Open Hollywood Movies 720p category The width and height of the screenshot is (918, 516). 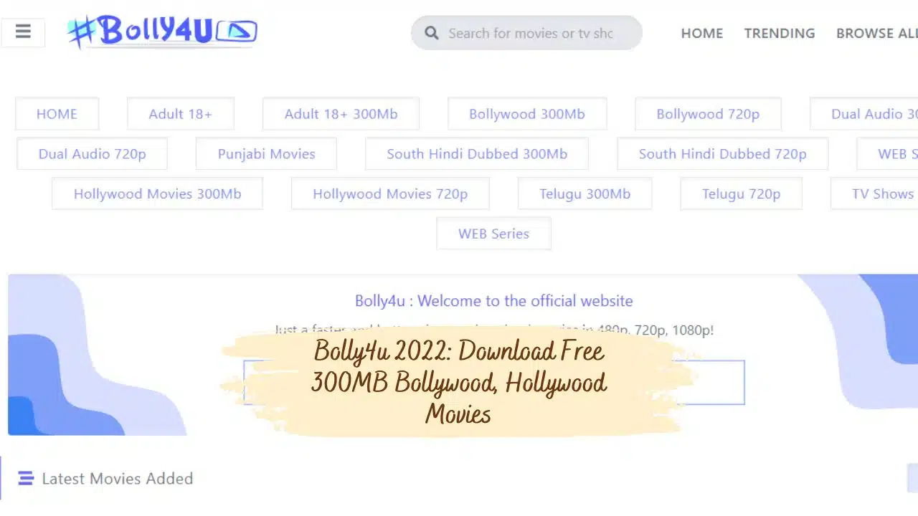point(390,193)
